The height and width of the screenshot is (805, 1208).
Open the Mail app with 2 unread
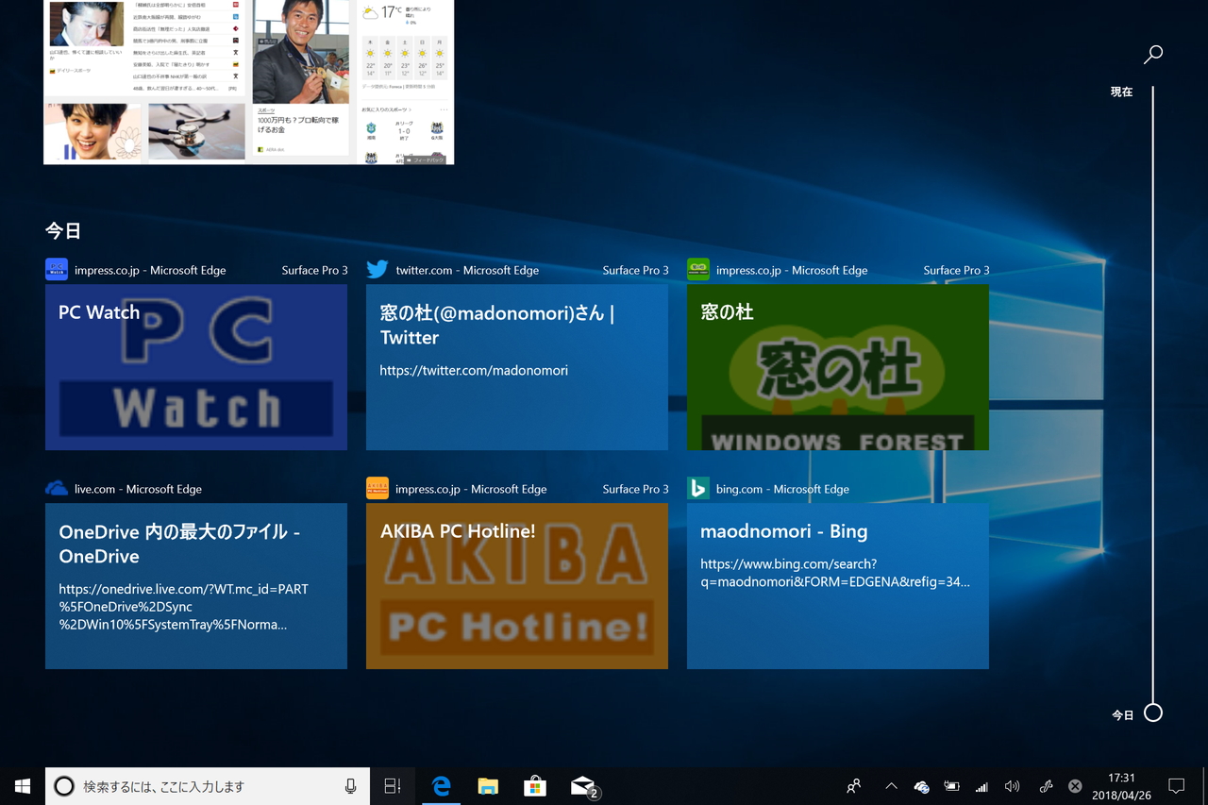click(584, 786)
